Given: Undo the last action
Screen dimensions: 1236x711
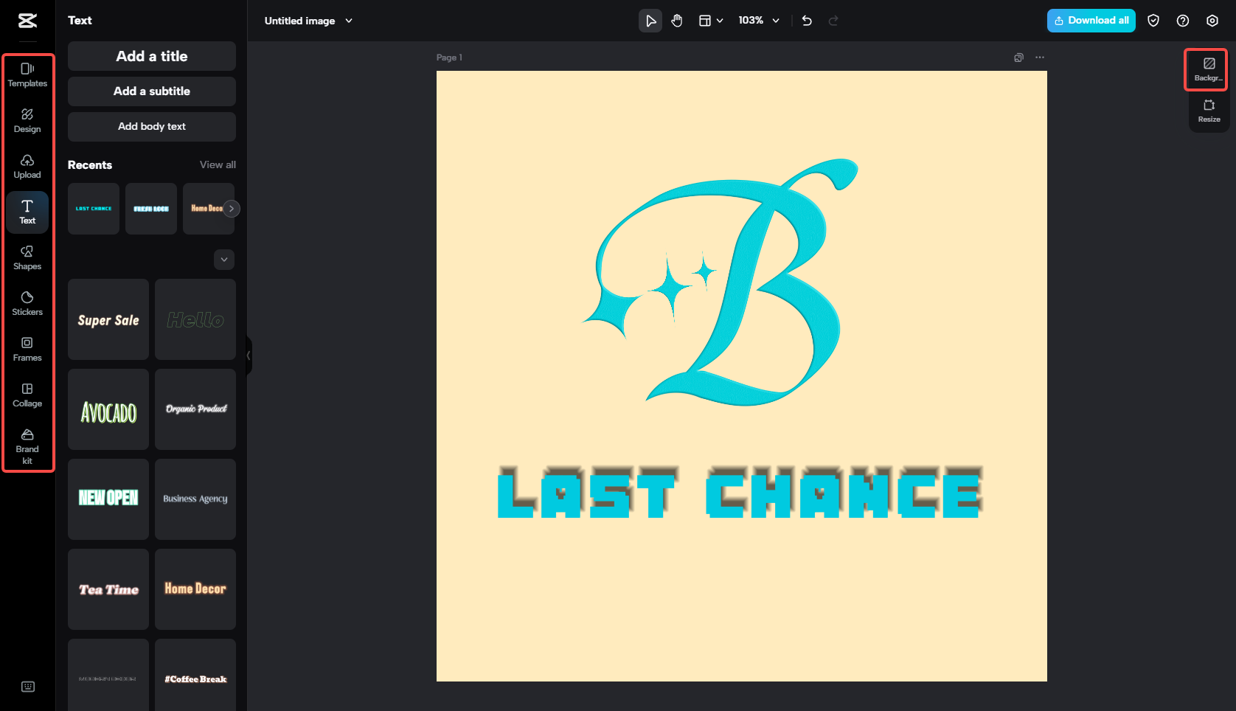Looking at the screenshot, I should click(806, 21).
